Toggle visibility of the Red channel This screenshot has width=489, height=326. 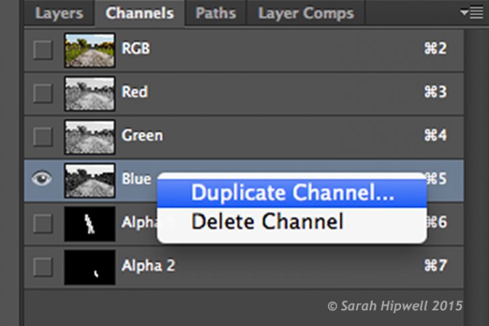click(43, 93)
